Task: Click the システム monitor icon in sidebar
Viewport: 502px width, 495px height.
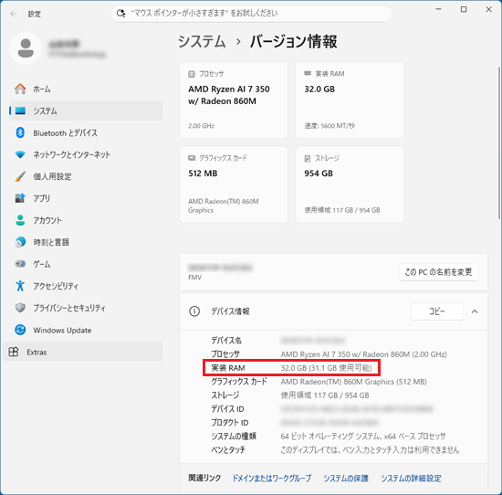Action: 20,111
